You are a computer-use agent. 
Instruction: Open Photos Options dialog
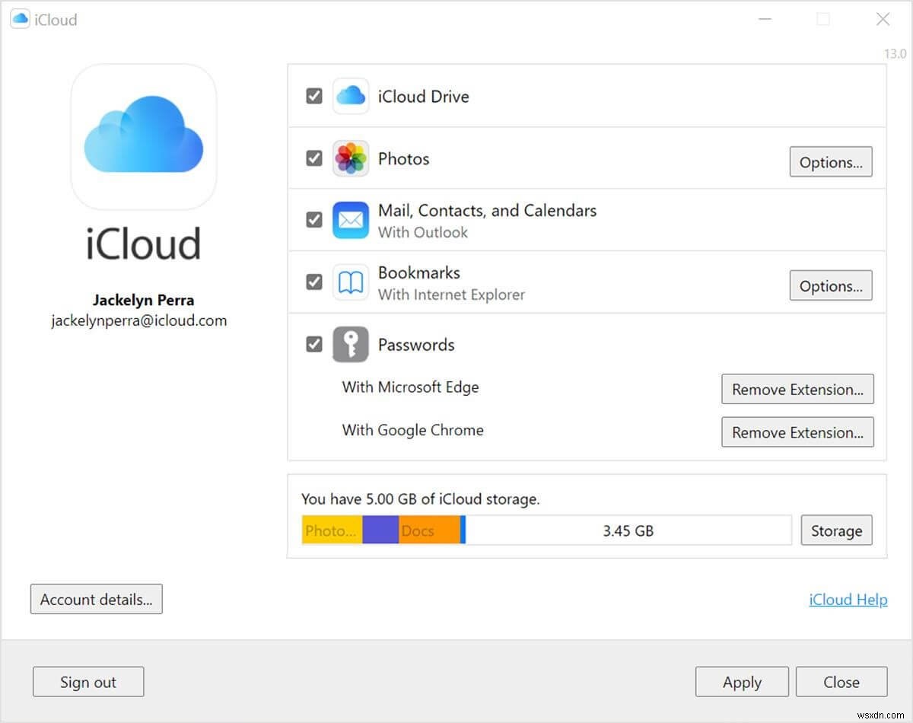pos(830,161)
